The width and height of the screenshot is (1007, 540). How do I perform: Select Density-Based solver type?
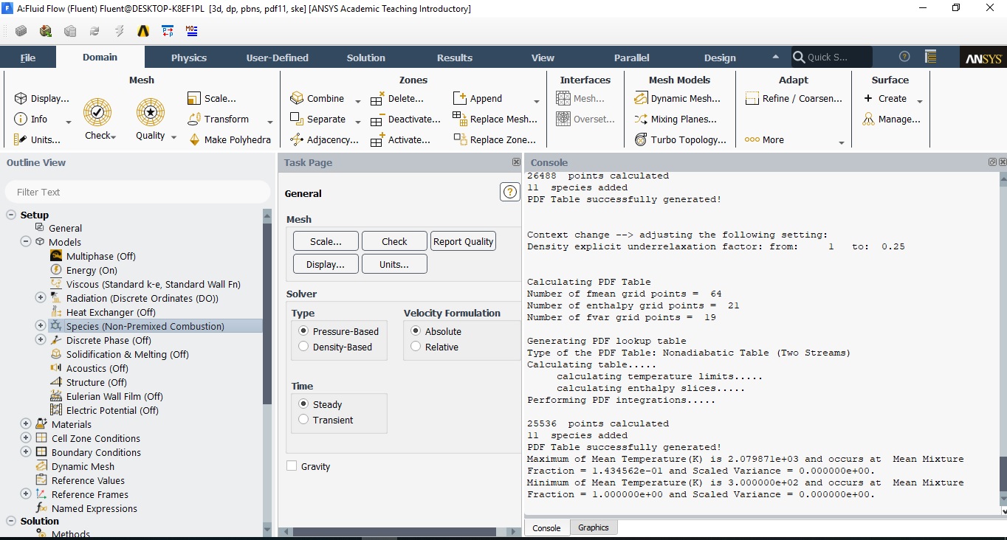(303, 346)
